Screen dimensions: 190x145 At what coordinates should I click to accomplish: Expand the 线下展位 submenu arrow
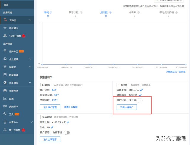(x=30, y=83)
